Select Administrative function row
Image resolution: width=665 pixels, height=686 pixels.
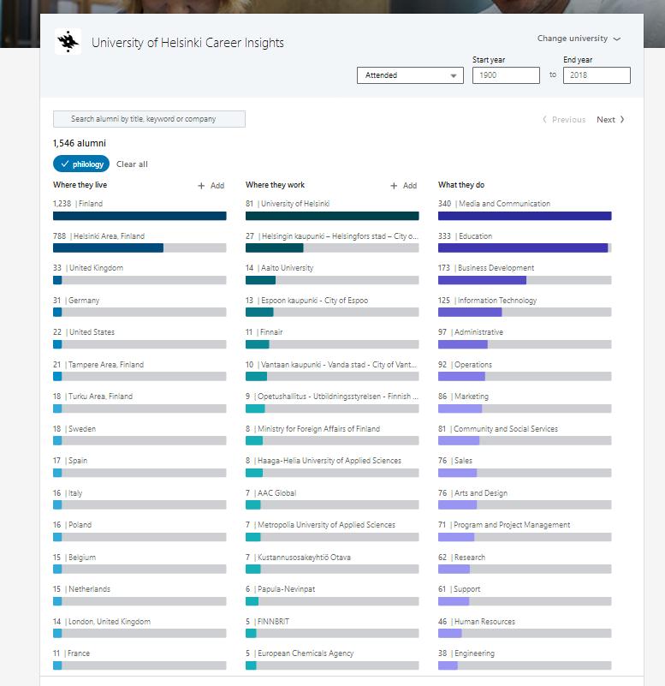[525, 338]
